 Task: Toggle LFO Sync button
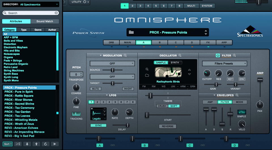click(98, 125)
